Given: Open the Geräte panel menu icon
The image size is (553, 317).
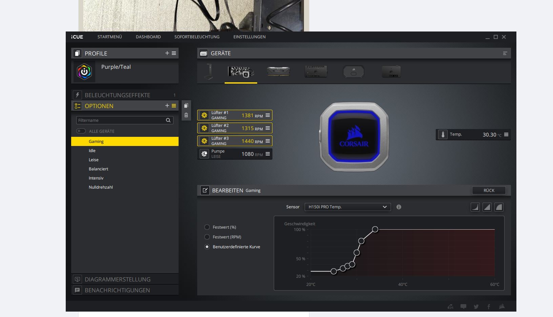Looking at the screenshot, I should [505, 53].
